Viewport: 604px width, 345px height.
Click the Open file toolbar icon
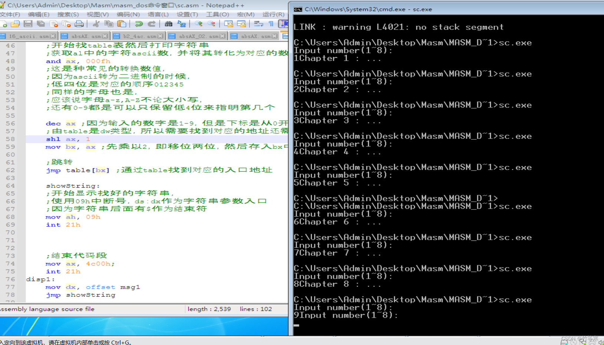click(15, 24)
